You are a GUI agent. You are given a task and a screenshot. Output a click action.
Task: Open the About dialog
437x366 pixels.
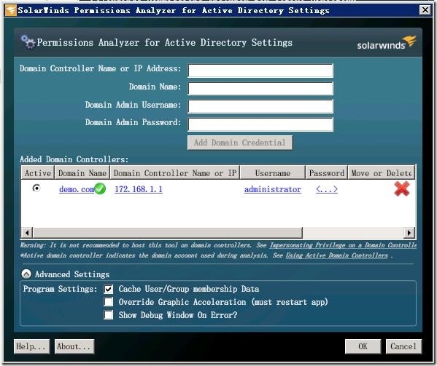click(x=74, y=346)
